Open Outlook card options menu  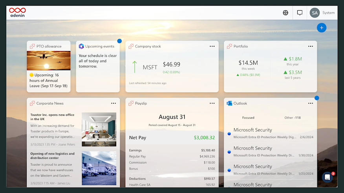click(311, 103)
